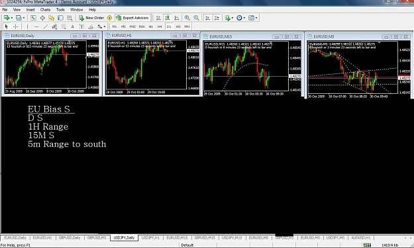Switch to the GBPUSD,M15 chart tab
This screenshot has height=248, width=414.
(x=205, y=237)
